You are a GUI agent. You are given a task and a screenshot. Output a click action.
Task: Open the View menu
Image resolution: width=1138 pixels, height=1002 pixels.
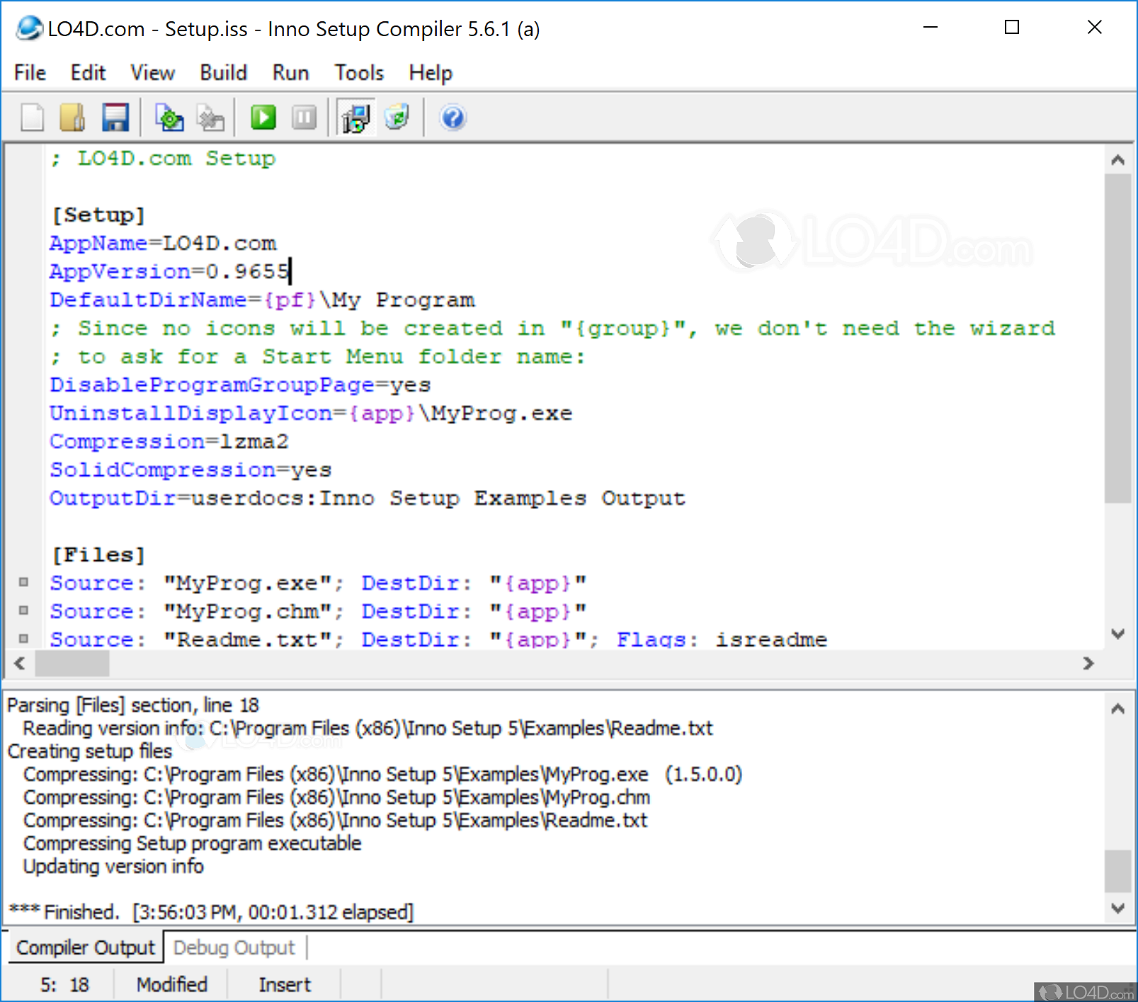[x=152, y=73]
